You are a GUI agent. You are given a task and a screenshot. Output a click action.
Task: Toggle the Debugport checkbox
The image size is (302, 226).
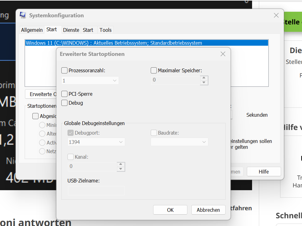click(x=71, y=133)
